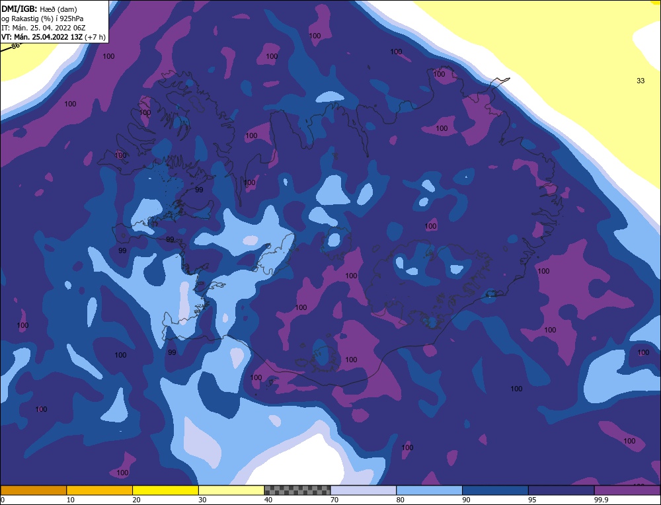Click the medium blue 90–95 legend swatch
This screenshot has height=505, width=661.
pyautogui.click(x=495, y=490)
